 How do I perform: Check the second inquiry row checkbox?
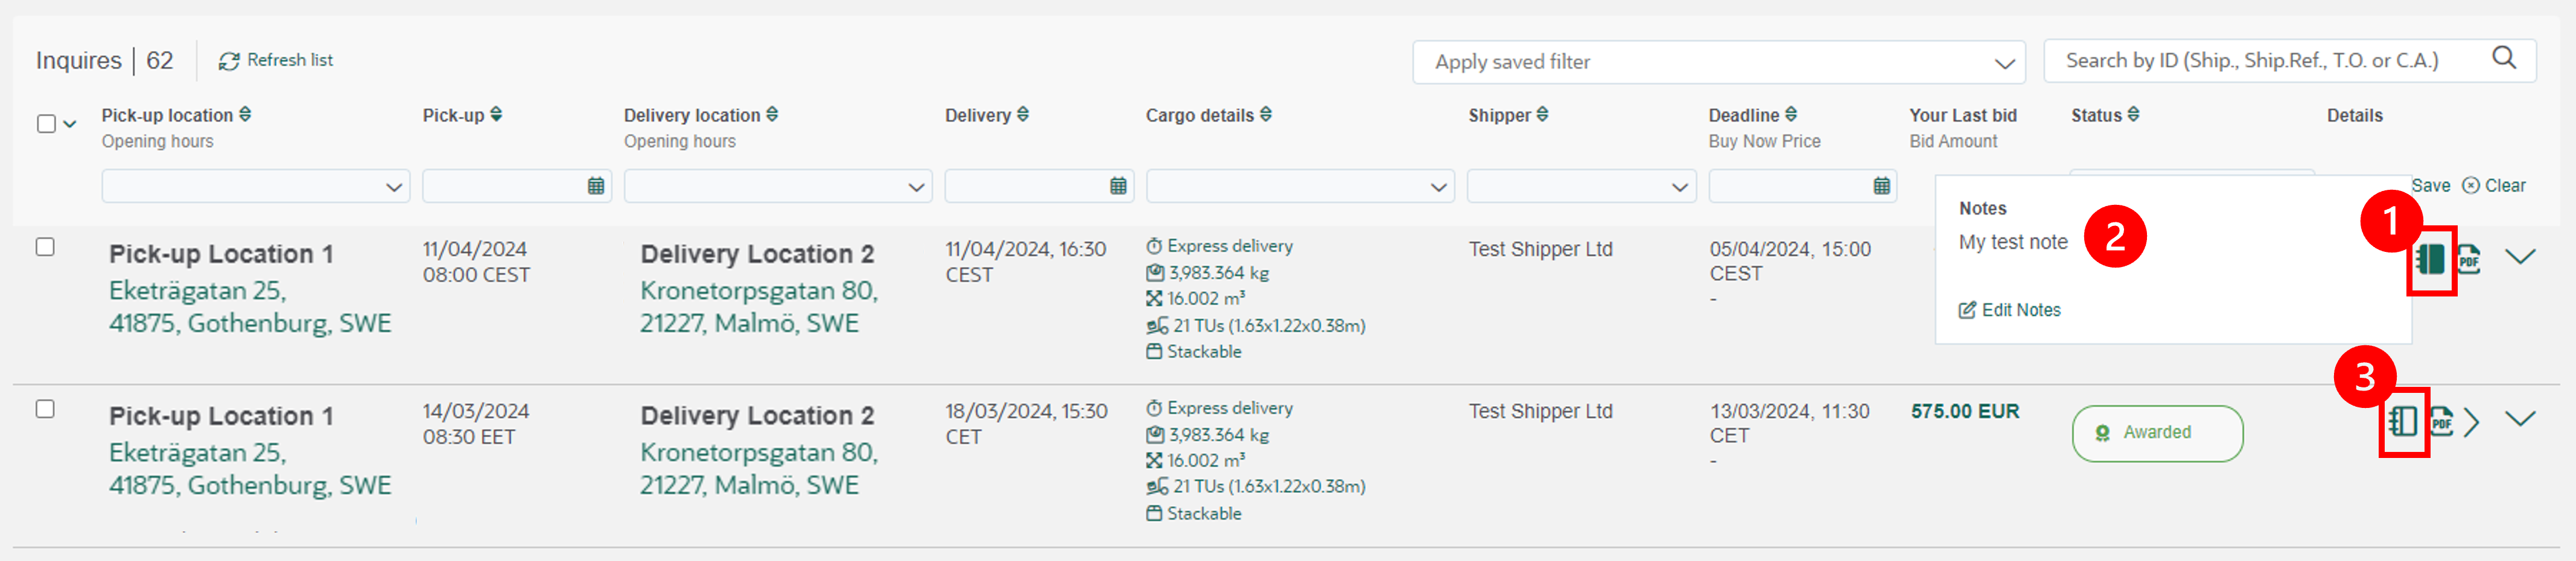pos(45,409)
